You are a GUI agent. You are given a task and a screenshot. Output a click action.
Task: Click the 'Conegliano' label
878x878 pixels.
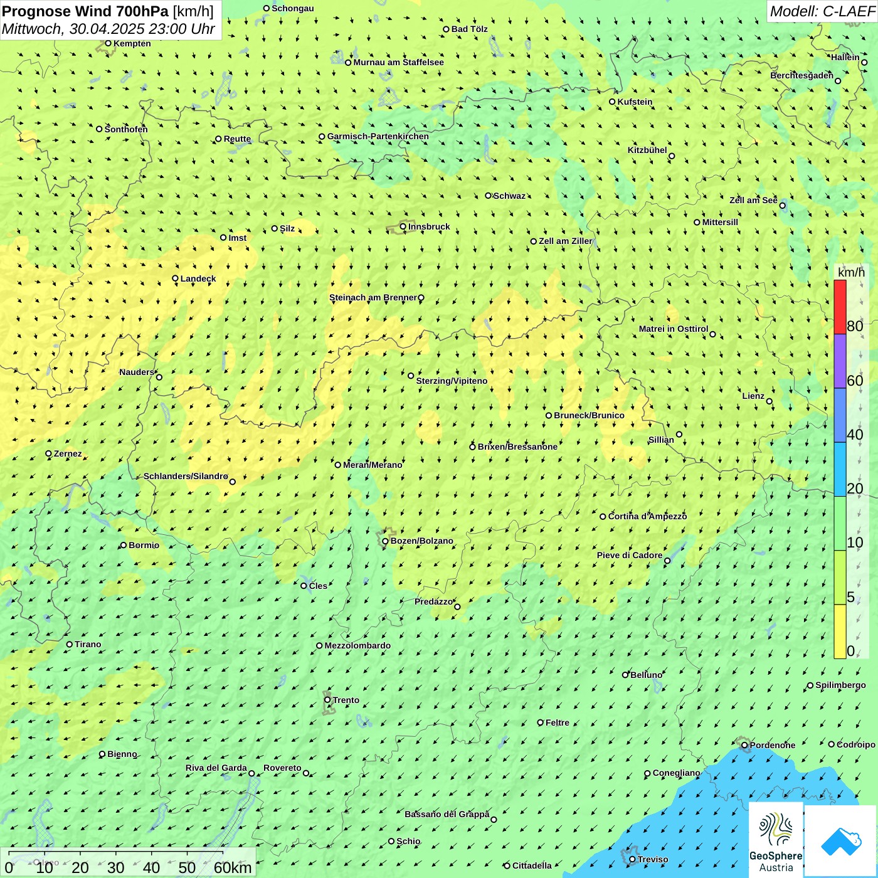677,773
